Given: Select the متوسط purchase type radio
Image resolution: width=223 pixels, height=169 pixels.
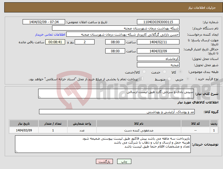Looking at the screenshot, I should point(170,79).
